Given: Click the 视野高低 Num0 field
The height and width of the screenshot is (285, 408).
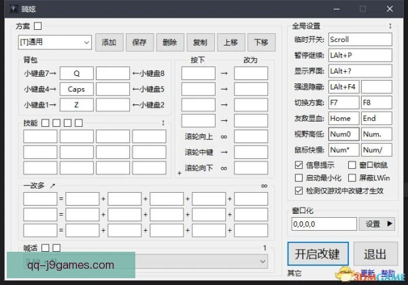Looking at the screenshot, I should [344, 134].
